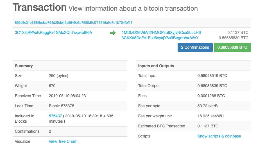Click the Fee per weight unit label
This screenshot has height=147, width=256.
pyautogui.click(x=155, y=116)
